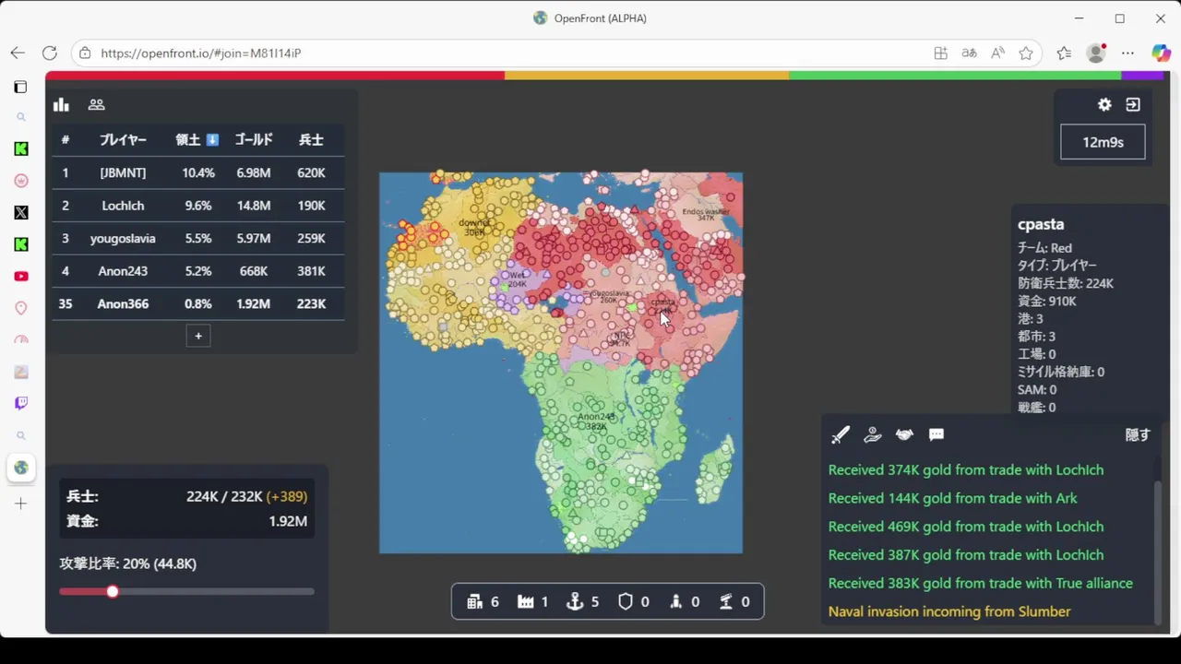The image size is (1181, 664).
Task: Open the favorites list icon
Action: point(1064,53)
